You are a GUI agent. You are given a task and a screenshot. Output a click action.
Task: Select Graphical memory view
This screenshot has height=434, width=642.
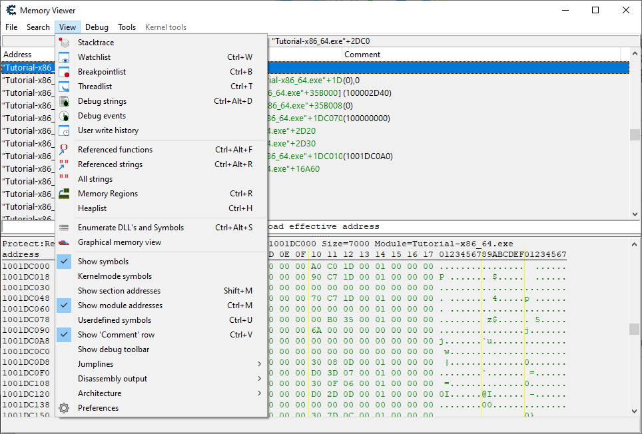(x=119, y=242)
